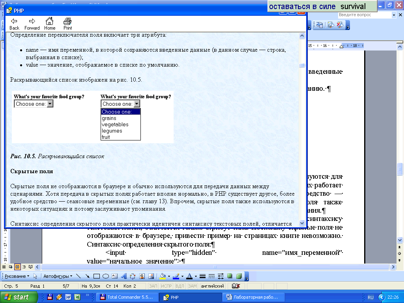This screenshot has height=303, width=404.
Task: Toggle the ЗАП macro recording indicator
Action: click(153, 286)
